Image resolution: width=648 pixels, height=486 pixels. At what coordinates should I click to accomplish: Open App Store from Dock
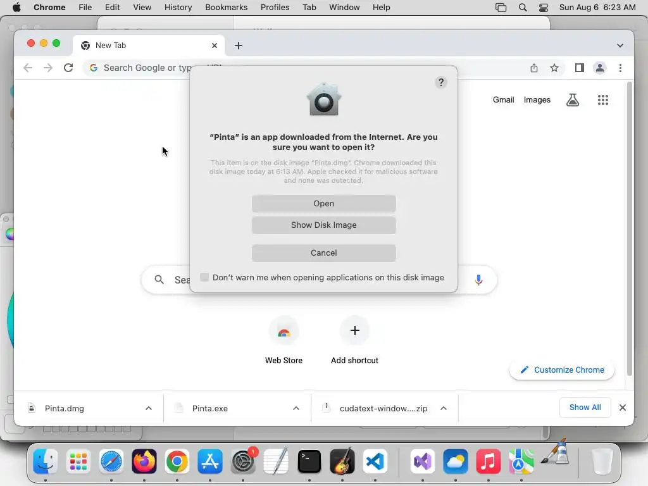coord(210,461)
